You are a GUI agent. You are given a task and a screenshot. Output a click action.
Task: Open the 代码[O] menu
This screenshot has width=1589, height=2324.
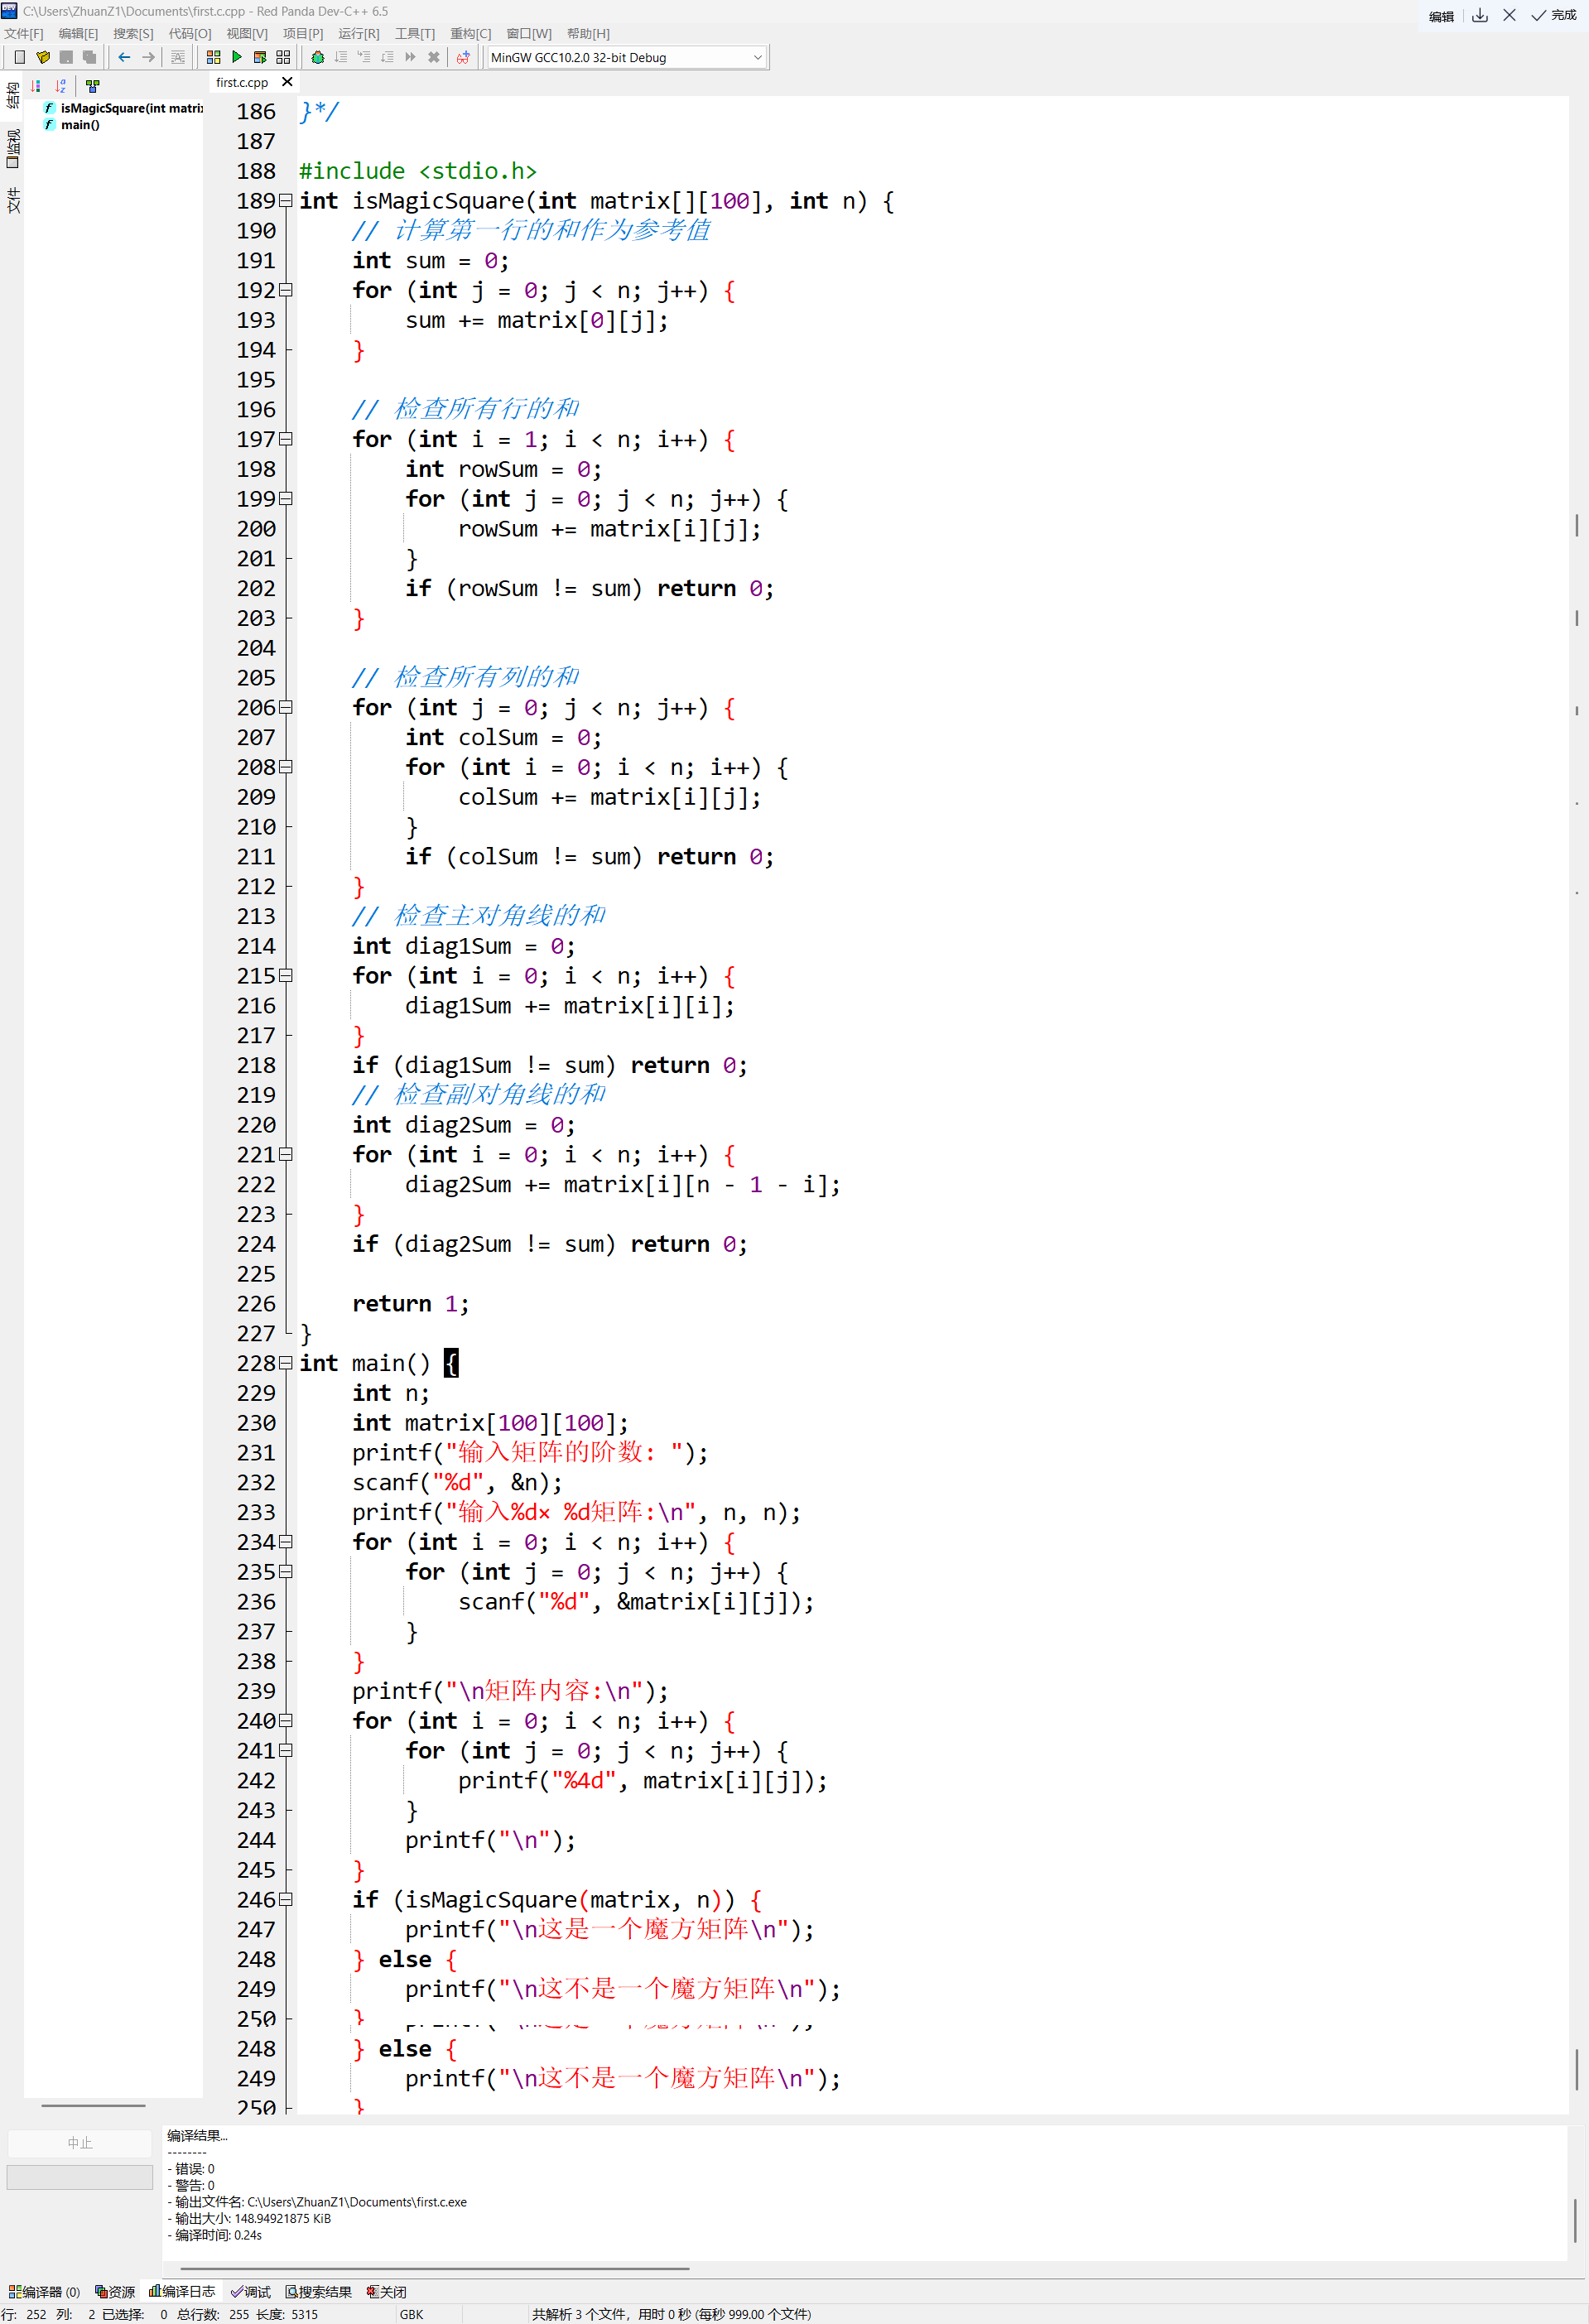(190, 33)
